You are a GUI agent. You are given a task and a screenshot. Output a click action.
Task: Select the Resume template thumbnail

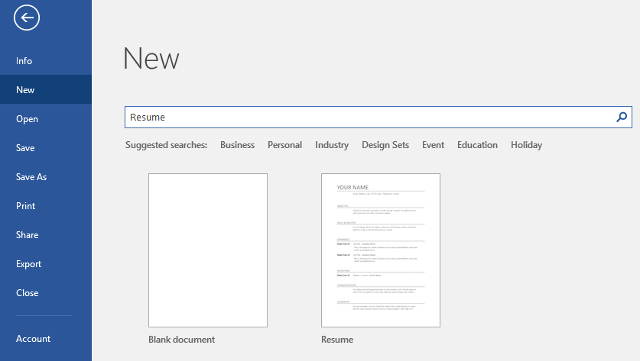click(381, 250)
